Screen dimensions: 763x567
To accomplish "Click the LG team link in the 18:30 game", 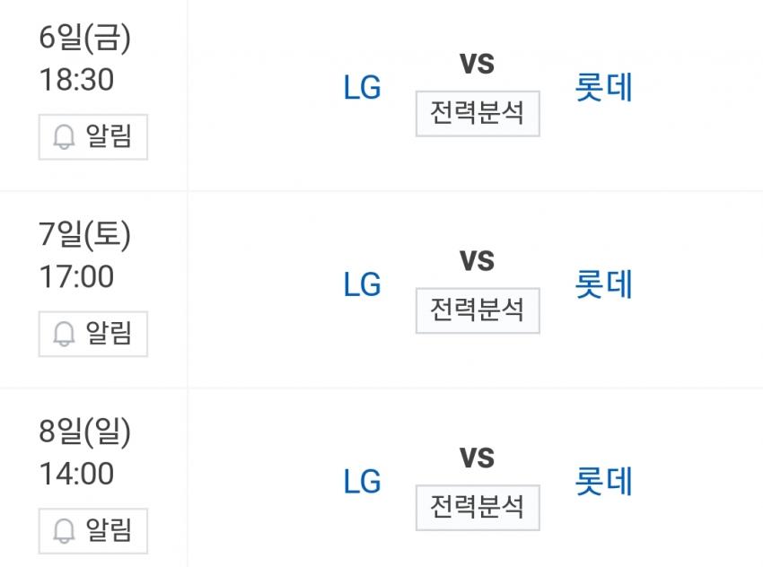I will pos(363,88).
